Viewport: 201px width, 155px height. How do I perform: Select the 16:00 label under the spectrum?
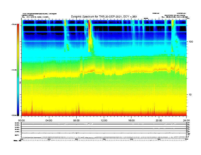pyautogui.click(x=131, y=121)
